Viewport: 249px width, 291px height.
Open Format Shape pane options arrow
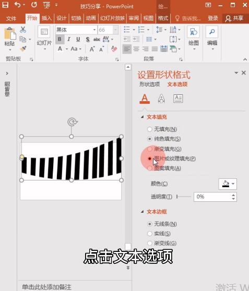click(236, 73)
